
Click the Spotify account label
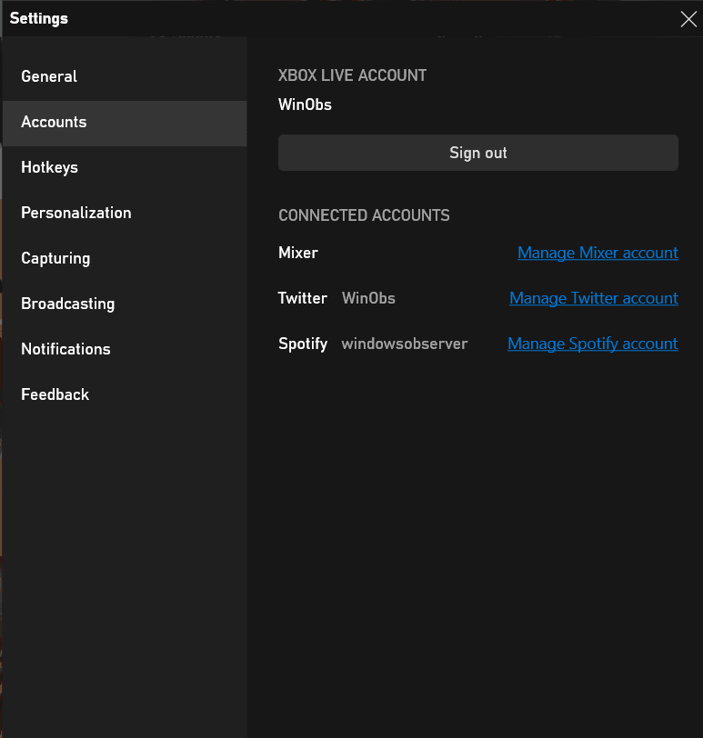pos(303,344)
